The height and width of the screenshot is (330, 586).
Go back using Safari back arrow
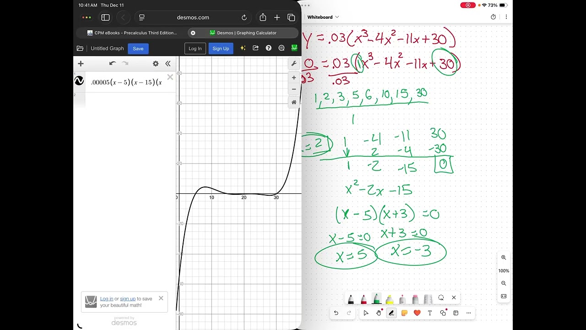pos(123,17)
